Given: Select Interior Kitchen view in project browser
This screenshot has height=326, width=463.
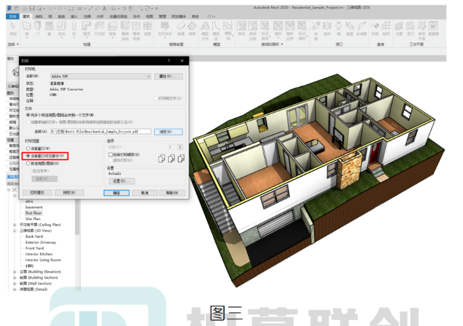Looking at the screenshot, I should 39,254.
